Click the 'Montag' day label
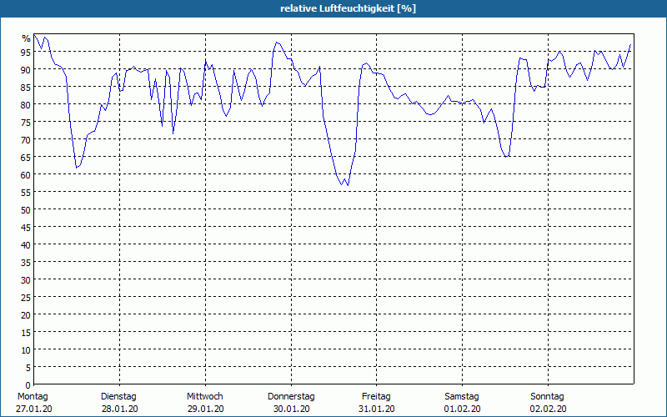 coord(33,397)
